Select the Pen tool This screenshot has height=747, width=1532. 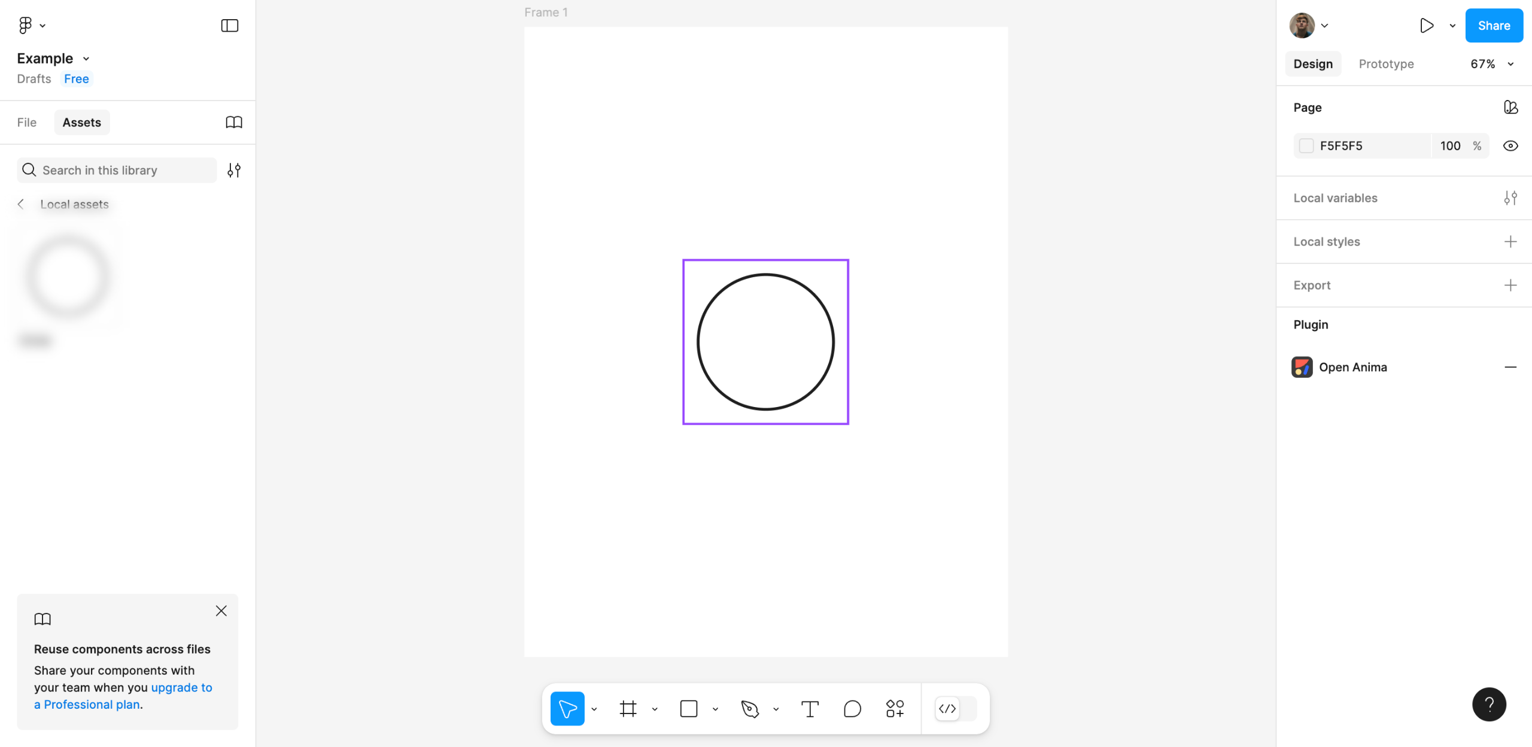click(x=750, y=709)
